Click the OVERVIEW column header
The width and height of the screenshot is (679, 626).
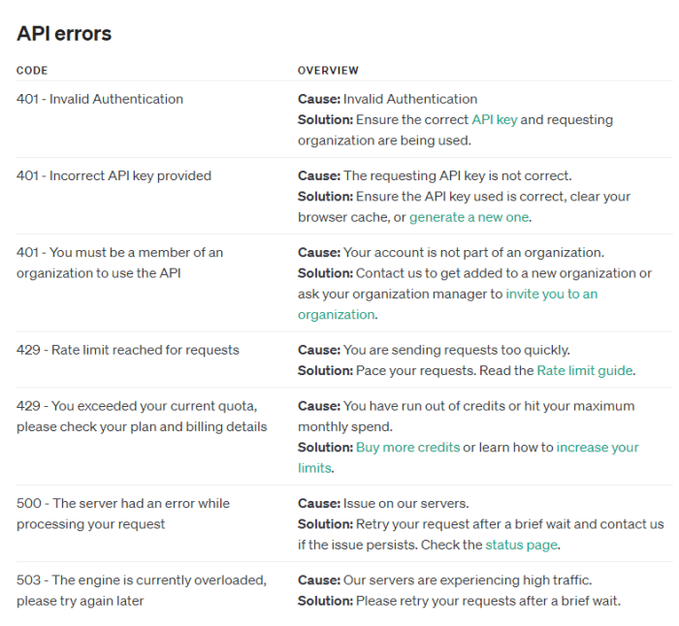(x=328, y=71)
